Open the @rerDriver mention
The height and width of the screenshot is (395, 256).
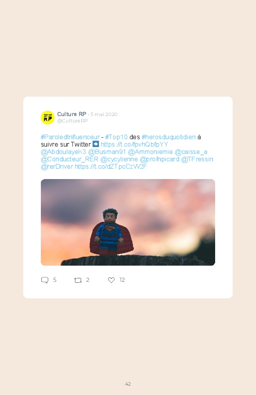pyautogui.click(x=57, y=167)
